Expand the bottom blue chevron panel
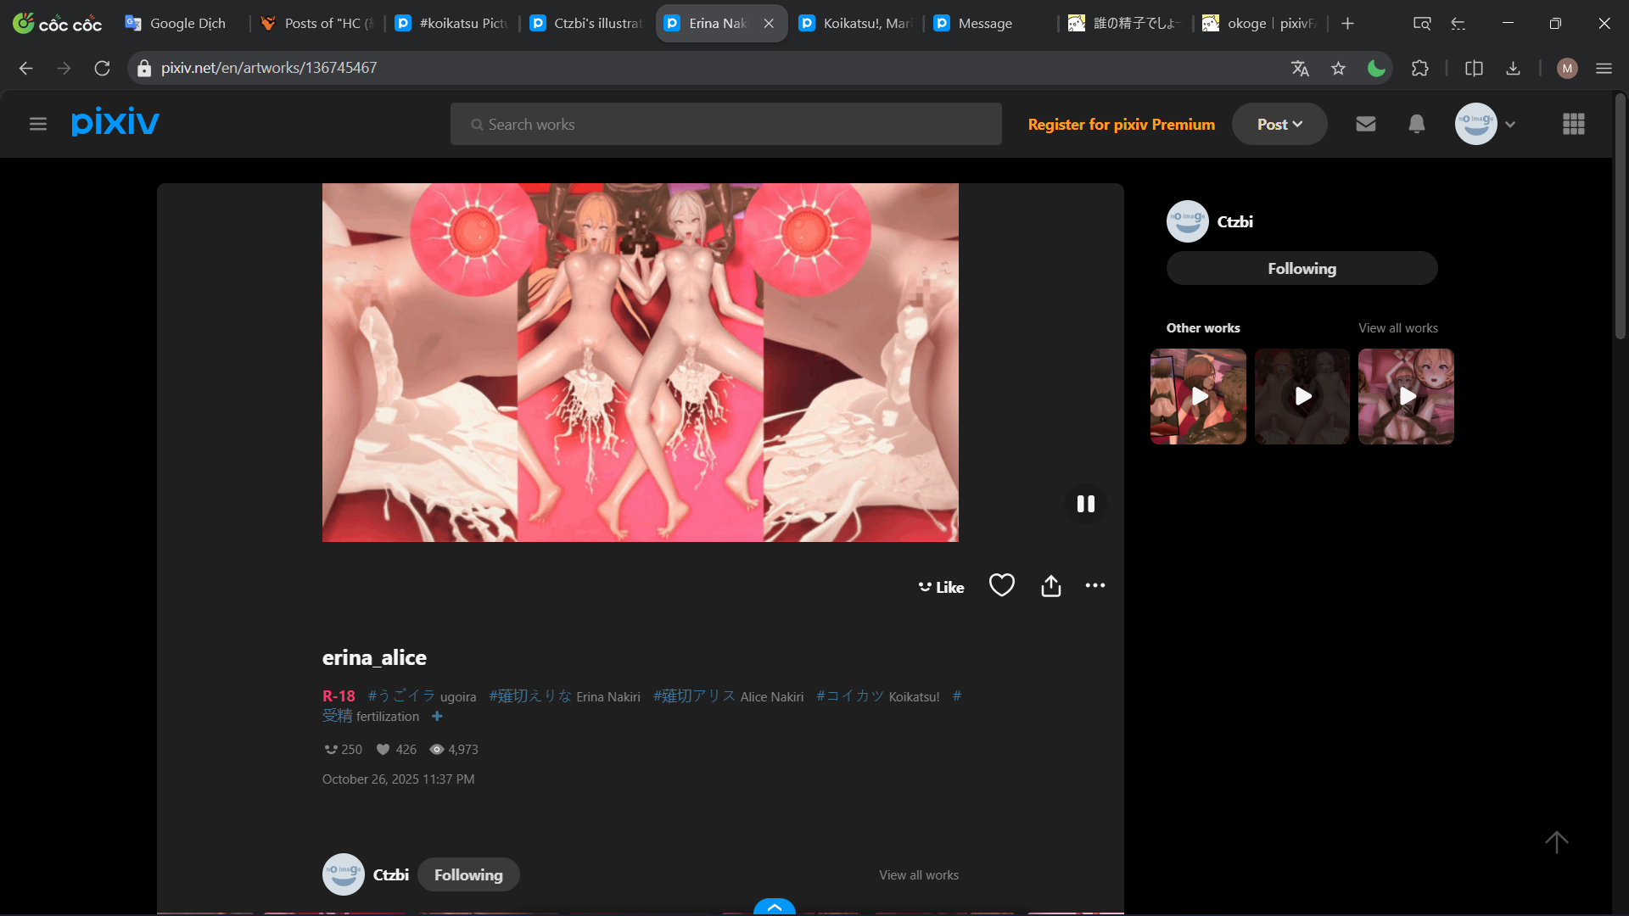 775,907
